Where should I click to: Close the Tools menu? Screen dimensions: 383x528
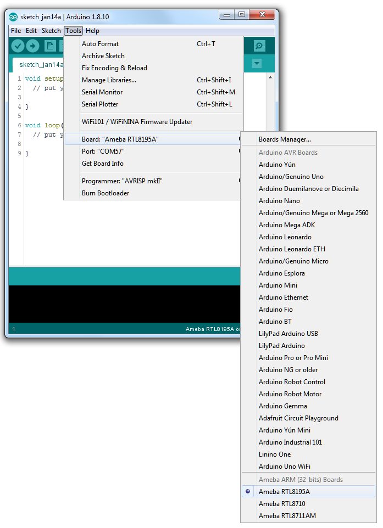[x=73, y=31]
